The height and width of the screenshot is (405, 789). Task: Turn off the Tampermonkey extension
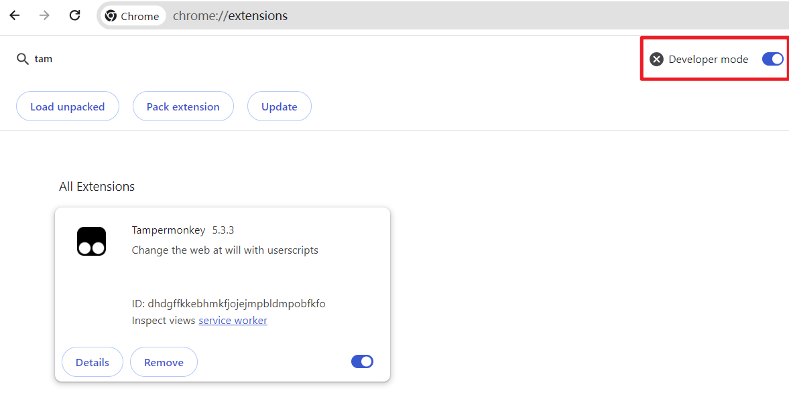(361, 361)
